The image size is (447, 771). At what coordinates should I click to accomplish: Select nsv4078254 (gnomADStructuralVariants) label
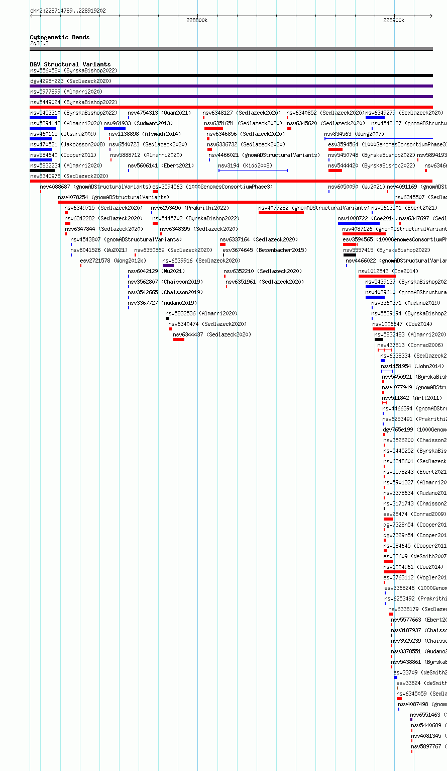(114, 197)
